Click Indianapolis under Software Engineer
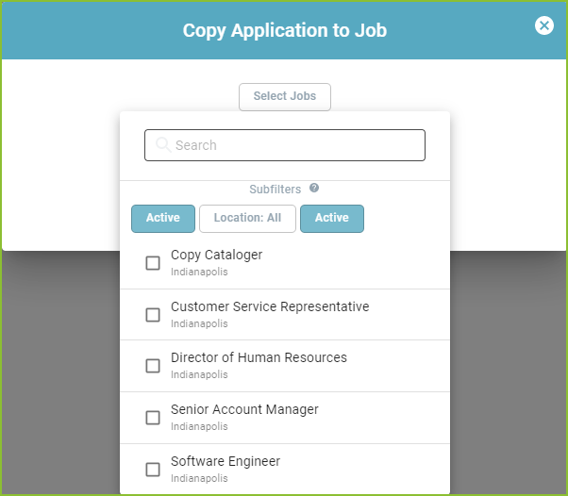The image size is (568, 496). pos(199,478)
